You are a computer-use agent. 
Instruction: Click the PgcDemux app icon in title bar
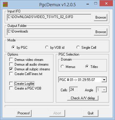click(x=5, y=4)
